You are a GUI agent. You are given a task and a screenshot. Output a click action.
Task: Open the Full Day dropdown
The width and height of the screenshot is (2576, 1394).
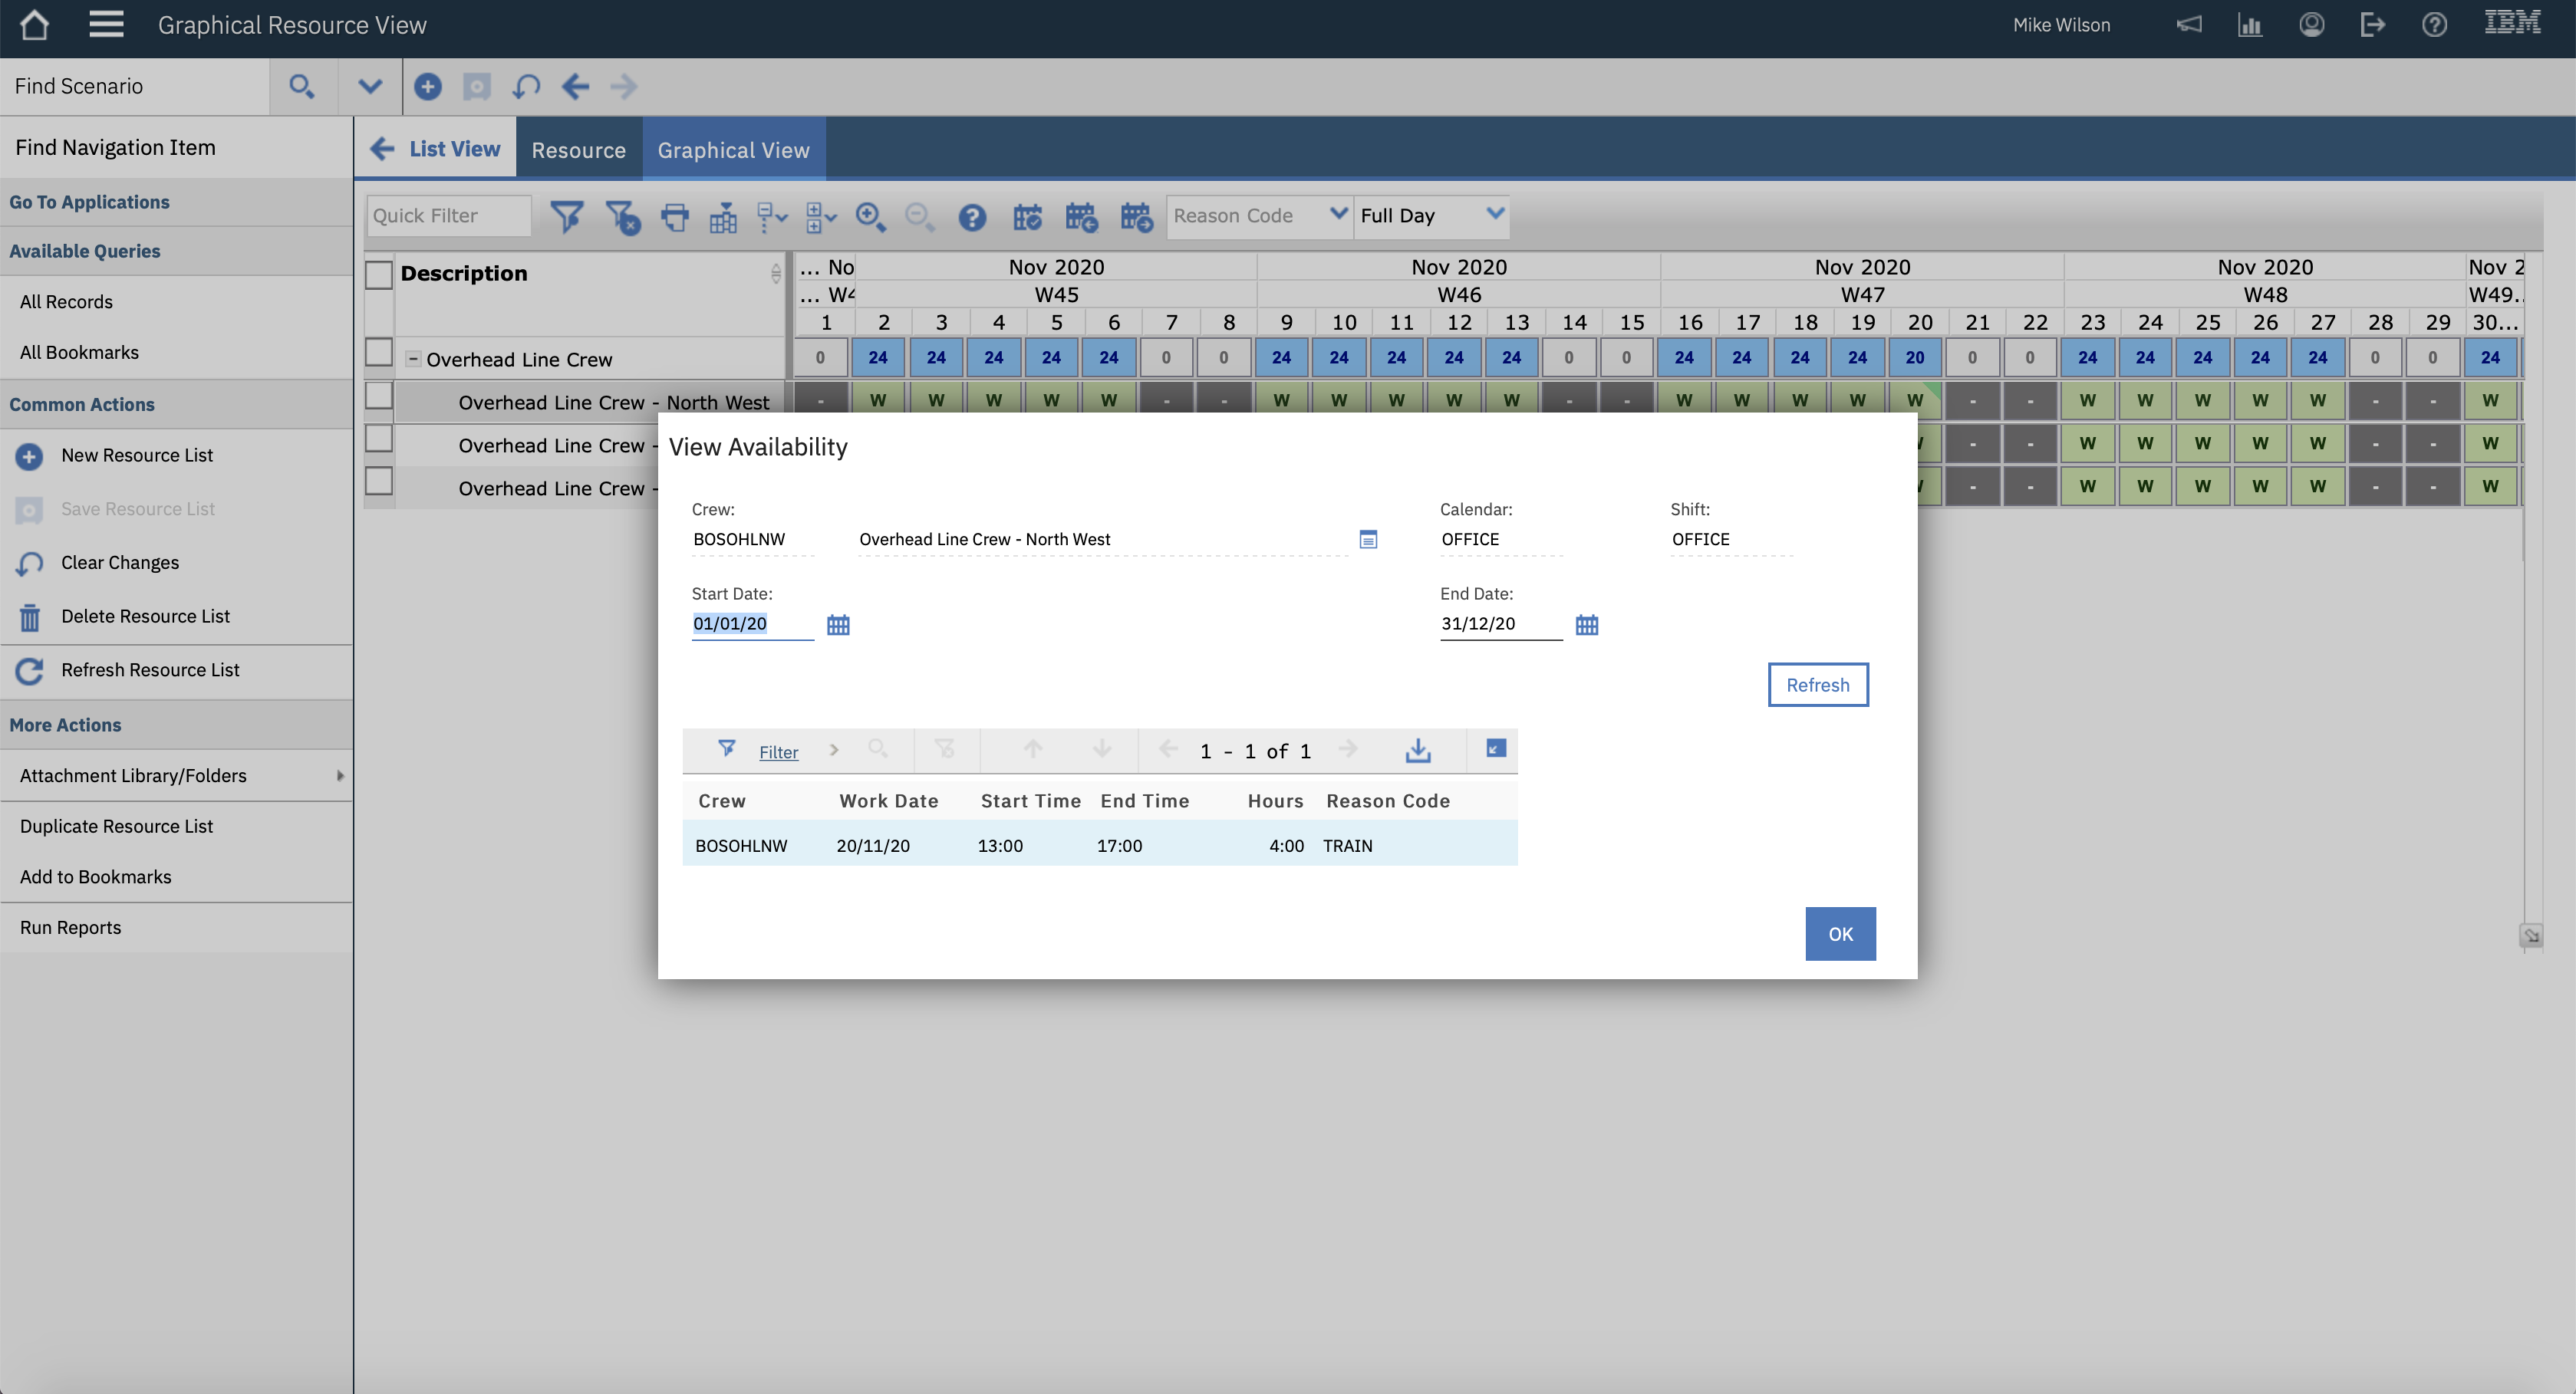pyautogui.click(x=1430, y=215)
